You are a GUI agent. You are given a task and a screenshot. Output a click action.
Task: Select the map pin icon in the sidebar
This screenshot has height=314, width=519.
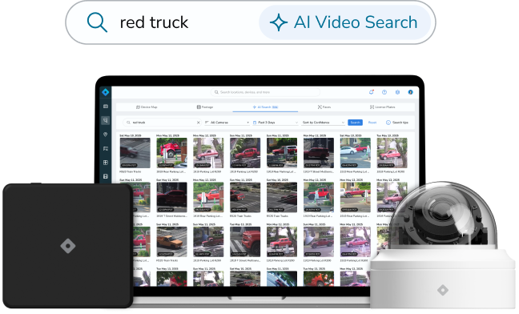pyautogui.click(x=106, y=135)
